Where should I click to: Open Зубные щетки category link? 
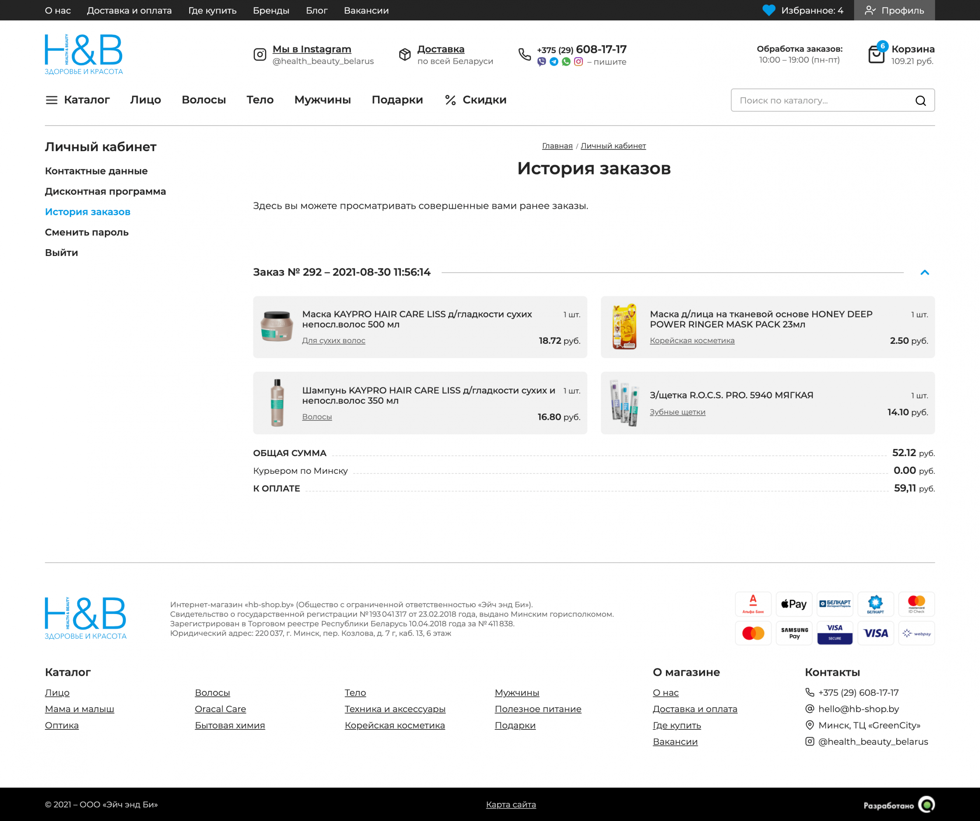coord(678,412)
